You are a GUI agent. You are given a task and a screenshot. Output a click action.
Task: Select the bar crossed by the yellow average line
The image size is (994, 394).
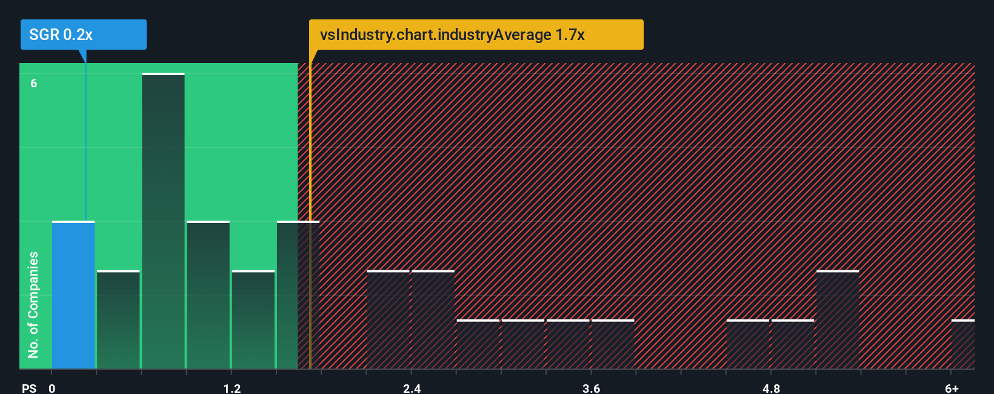[x=298, y=295]
